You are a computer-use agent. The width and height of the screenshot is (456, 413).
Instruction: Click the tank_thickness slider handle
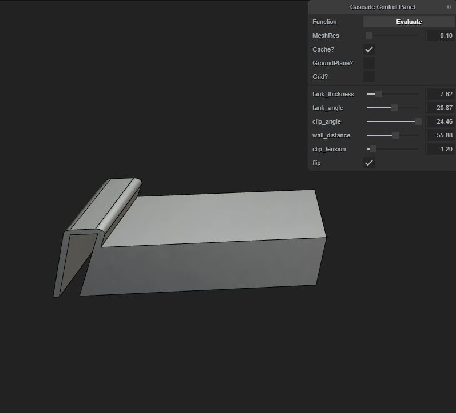point(379,94)
